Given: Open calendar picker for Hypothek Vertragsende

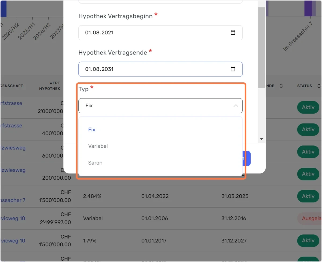Looking at the screenshot, I should point(233,69).
